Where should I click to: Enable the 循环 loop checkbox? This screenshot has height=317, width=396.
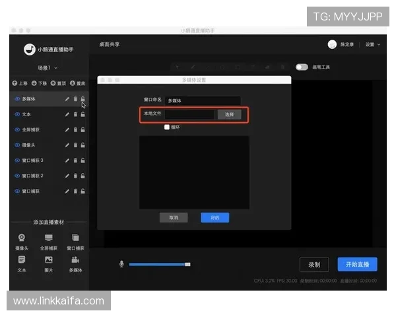pos(167,127)
